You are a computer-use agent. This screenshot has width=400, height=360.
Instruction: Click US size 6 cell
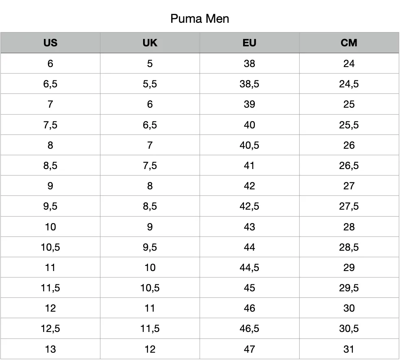[50, 63]
